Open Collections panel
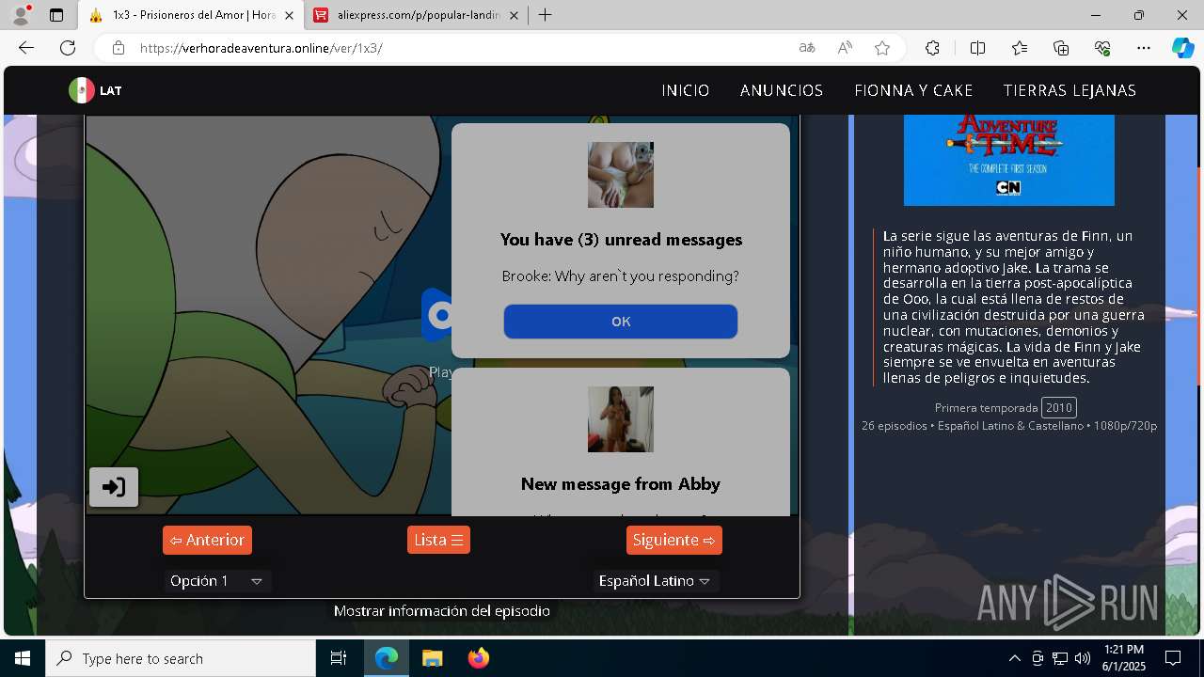Screen dimensions: 1204x677 pyautogui.click(x=1061, y=48)
